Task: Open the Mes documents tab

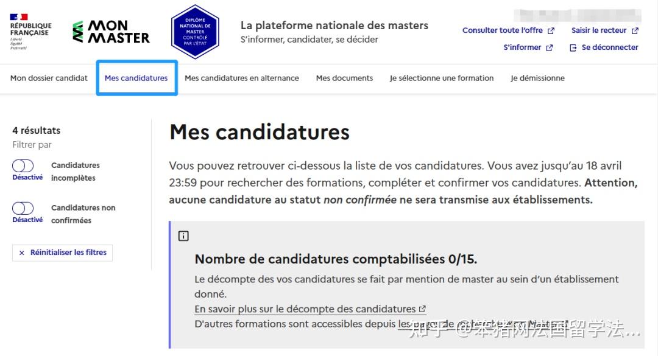Action: pos(344,78)
